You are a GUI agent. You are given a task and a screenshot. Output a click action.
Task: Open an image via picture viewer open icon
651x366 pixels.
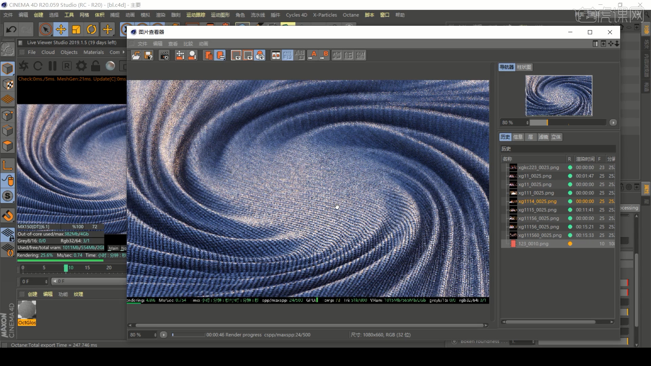click(x=136, y=55)
